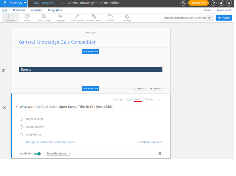This screenshot has height=176, width=236.
Task: Open Advance Quotas
Action: pos(94,18)
